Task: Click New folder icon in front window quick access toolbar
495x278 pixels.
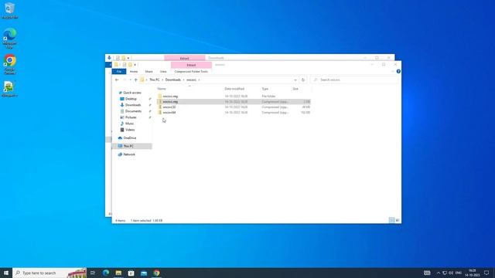Action: (x=130, y=65)
